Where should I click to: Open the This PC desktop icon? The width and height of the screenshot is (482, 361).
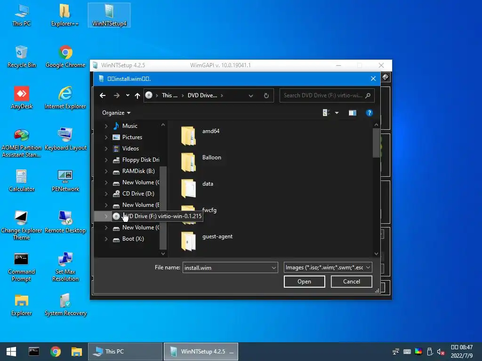click(22, 16)
